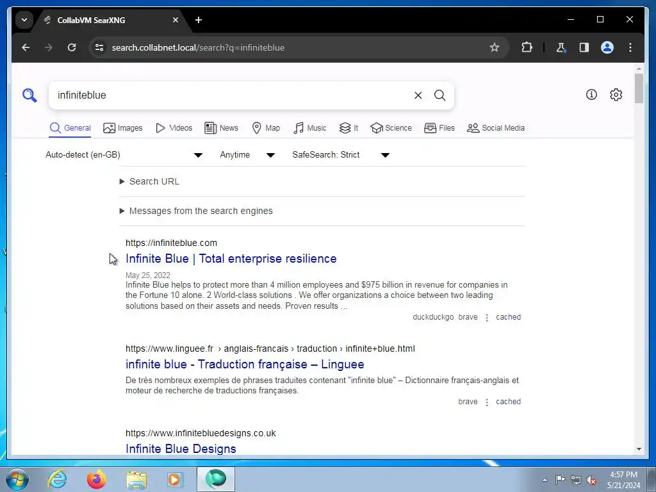This screenshot has height=492, width=656.
Task: Submit search with magnifier button
Action: click(x=439, y=95)
